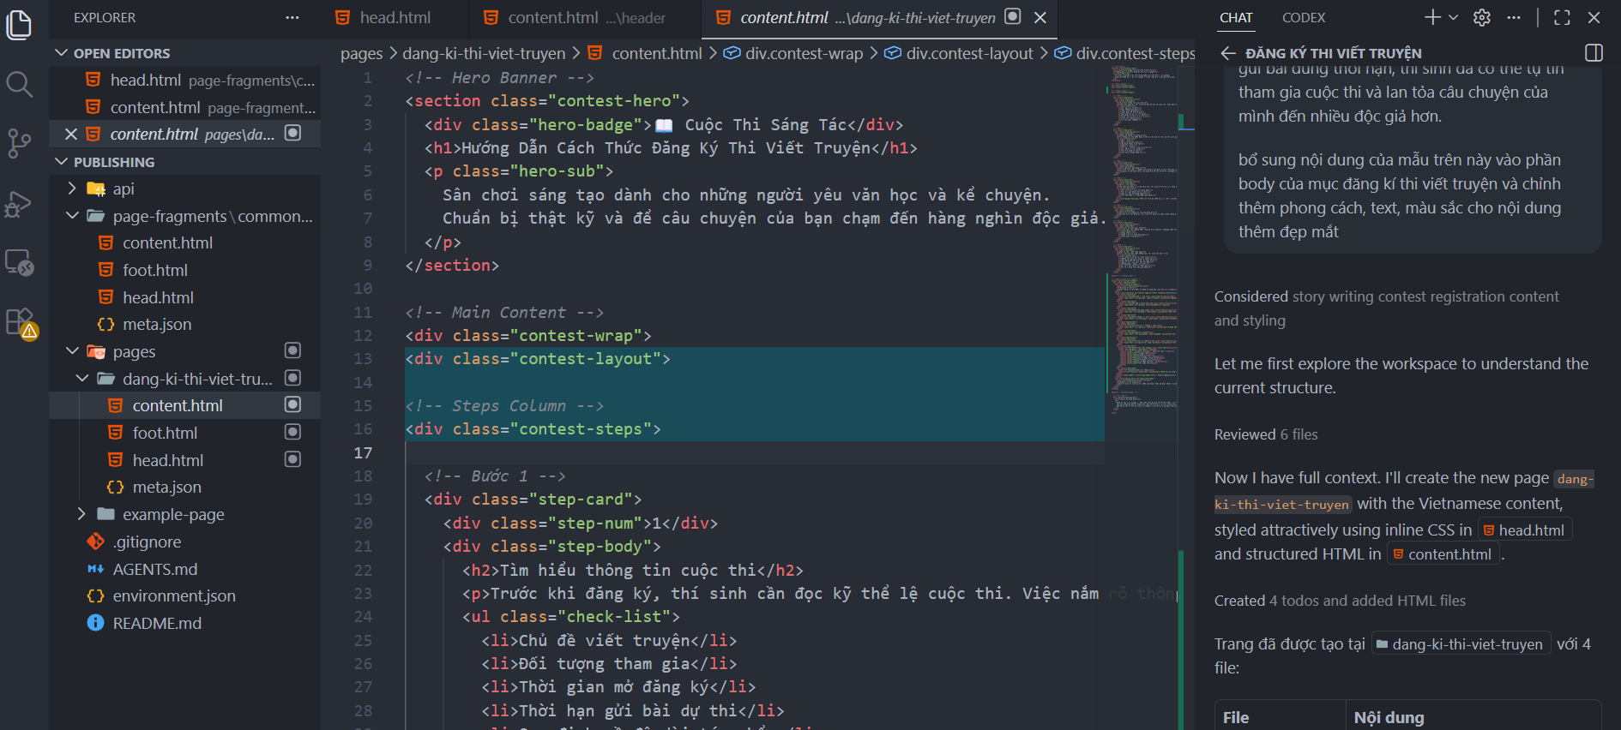
Task: Click the hero-badge div code line
Action: (x=663, y=124)
